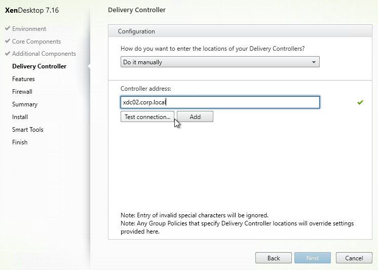Click the Controller address text field

(220, 102)
